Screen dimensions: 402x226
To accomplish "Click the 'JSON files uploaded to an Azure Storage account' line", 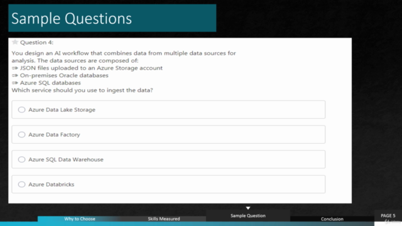I will click(91, 68).
